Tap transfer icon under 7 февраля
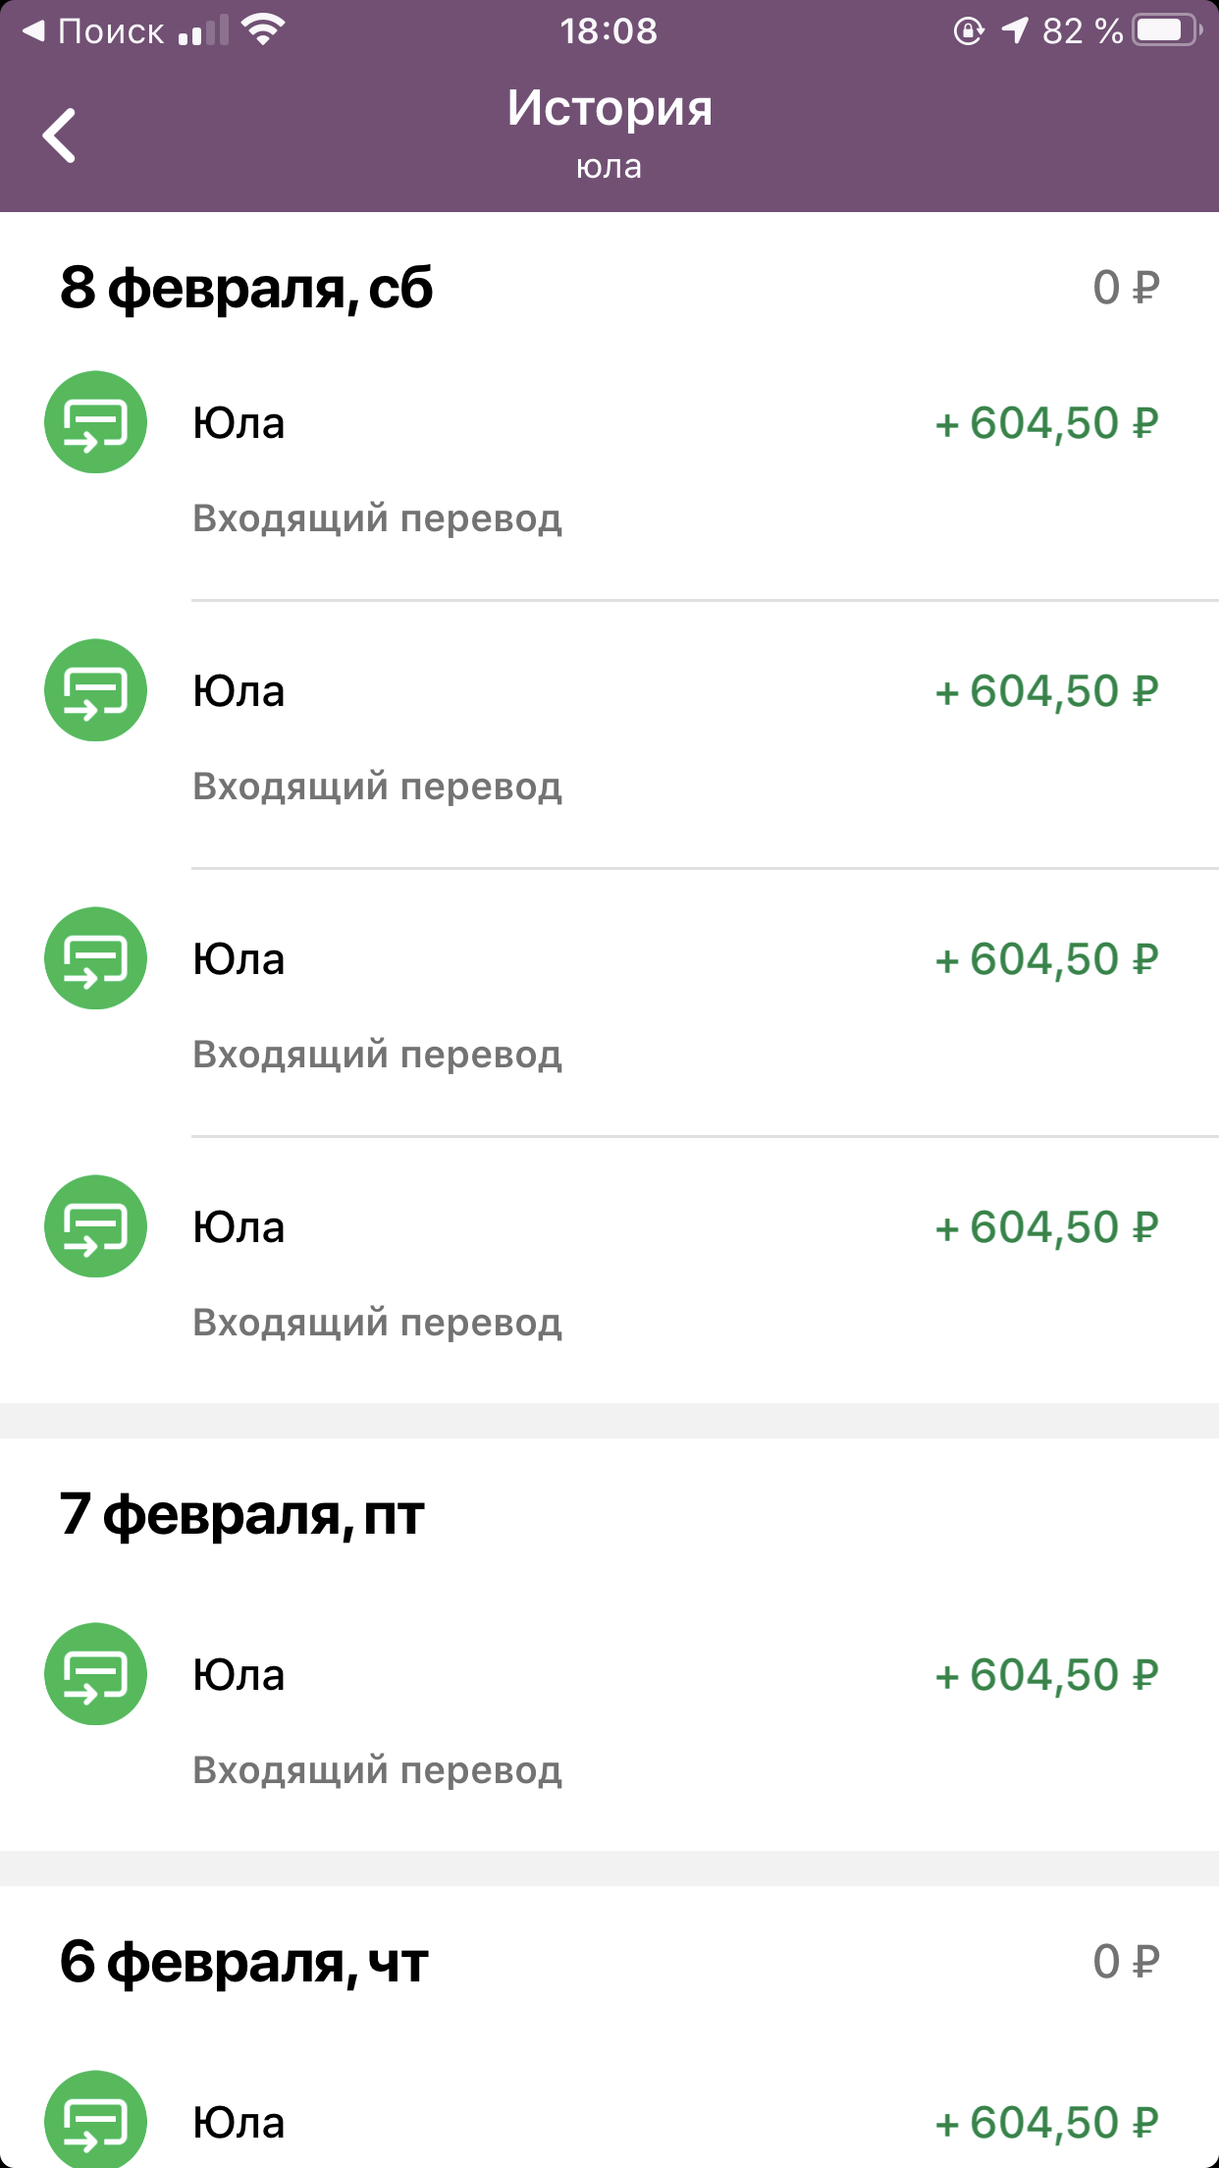This screenshot has width=1219, height=2168. pos(95,1674)
